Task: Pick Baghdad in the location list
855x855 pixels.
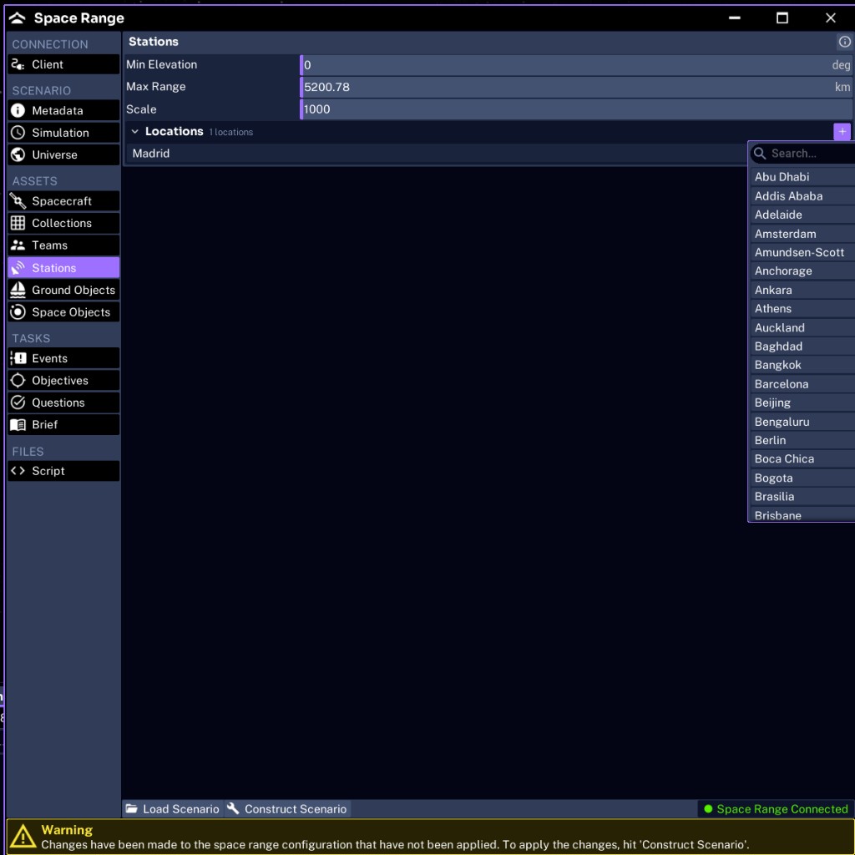Action: pyautogui.click(x=802, y=346)
